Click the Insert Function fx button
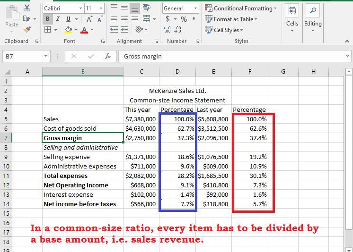 pos(108,56)
